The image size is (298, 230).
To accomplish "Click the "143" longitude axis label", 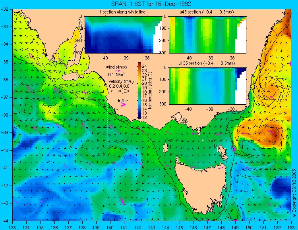I will click(152, 228).
